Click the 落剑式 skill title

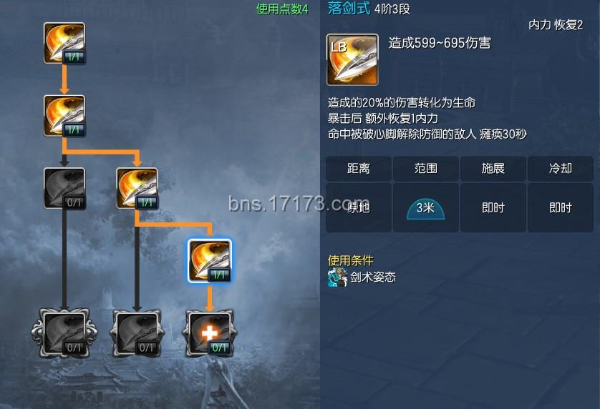[349, 8]
